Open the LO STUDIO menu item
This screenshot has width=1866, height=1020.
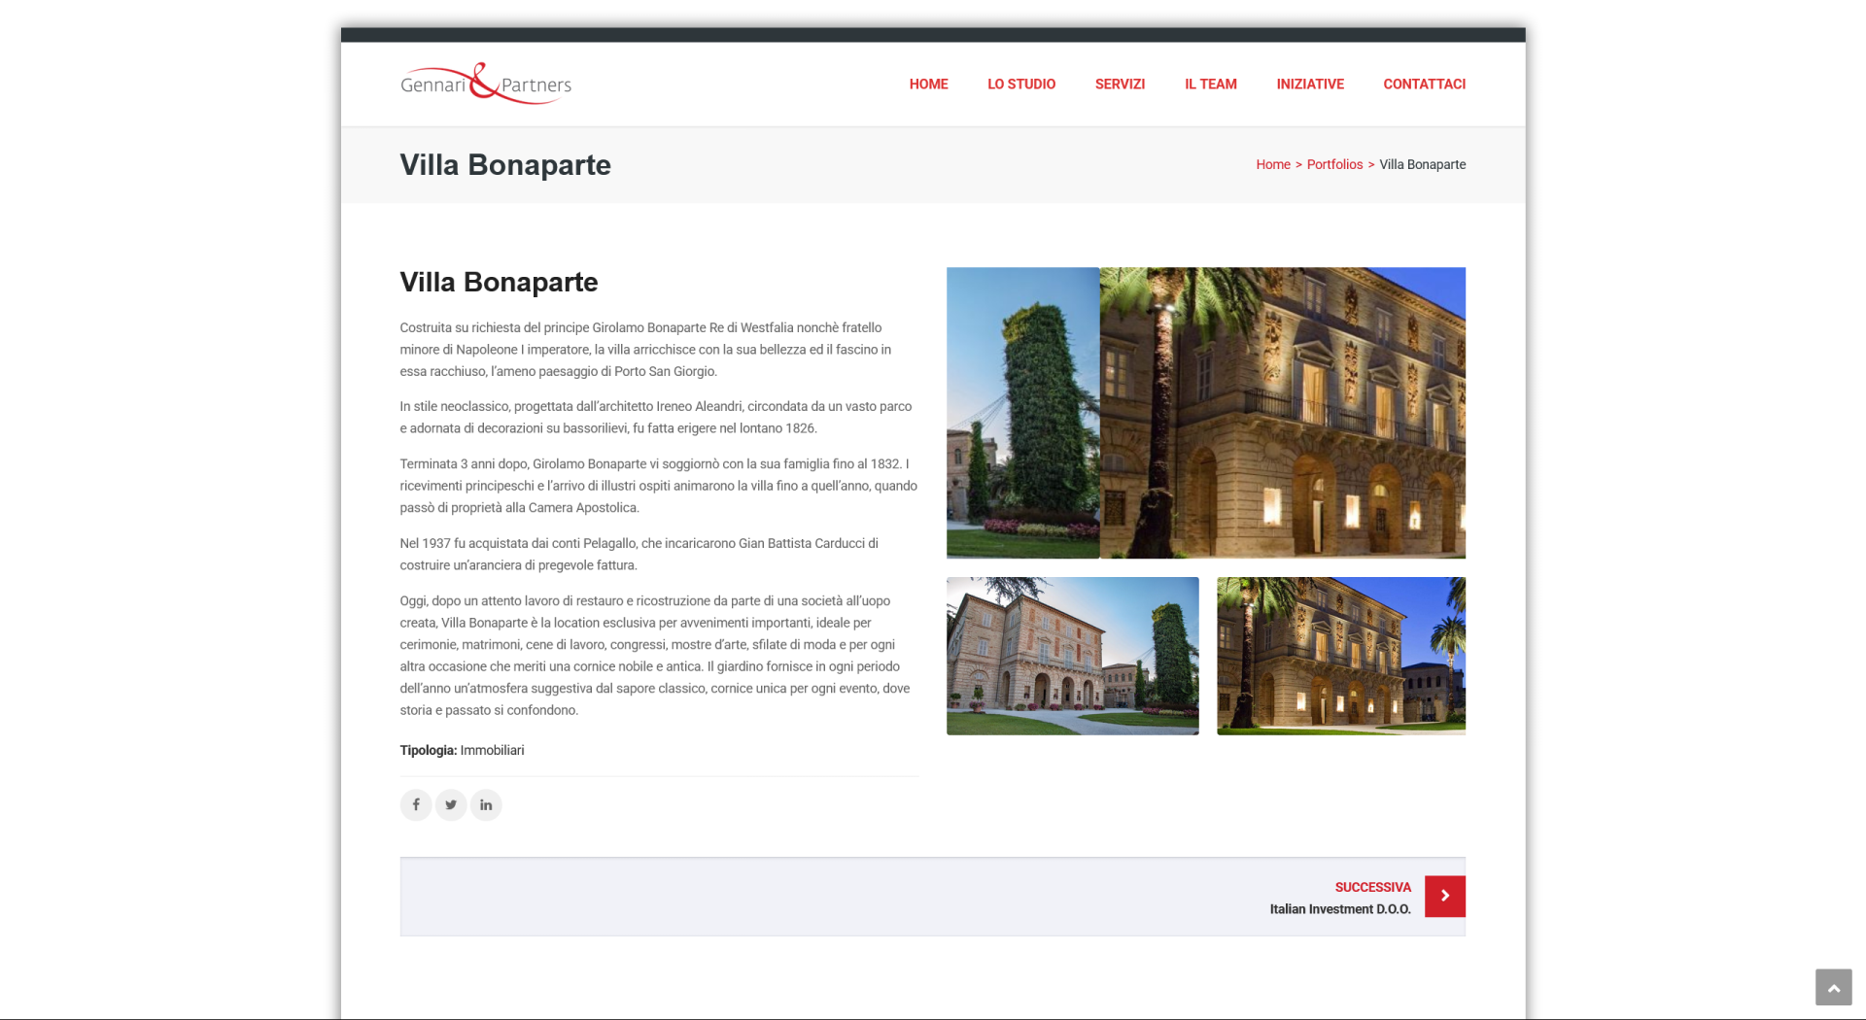click(x=1020, y=85)
